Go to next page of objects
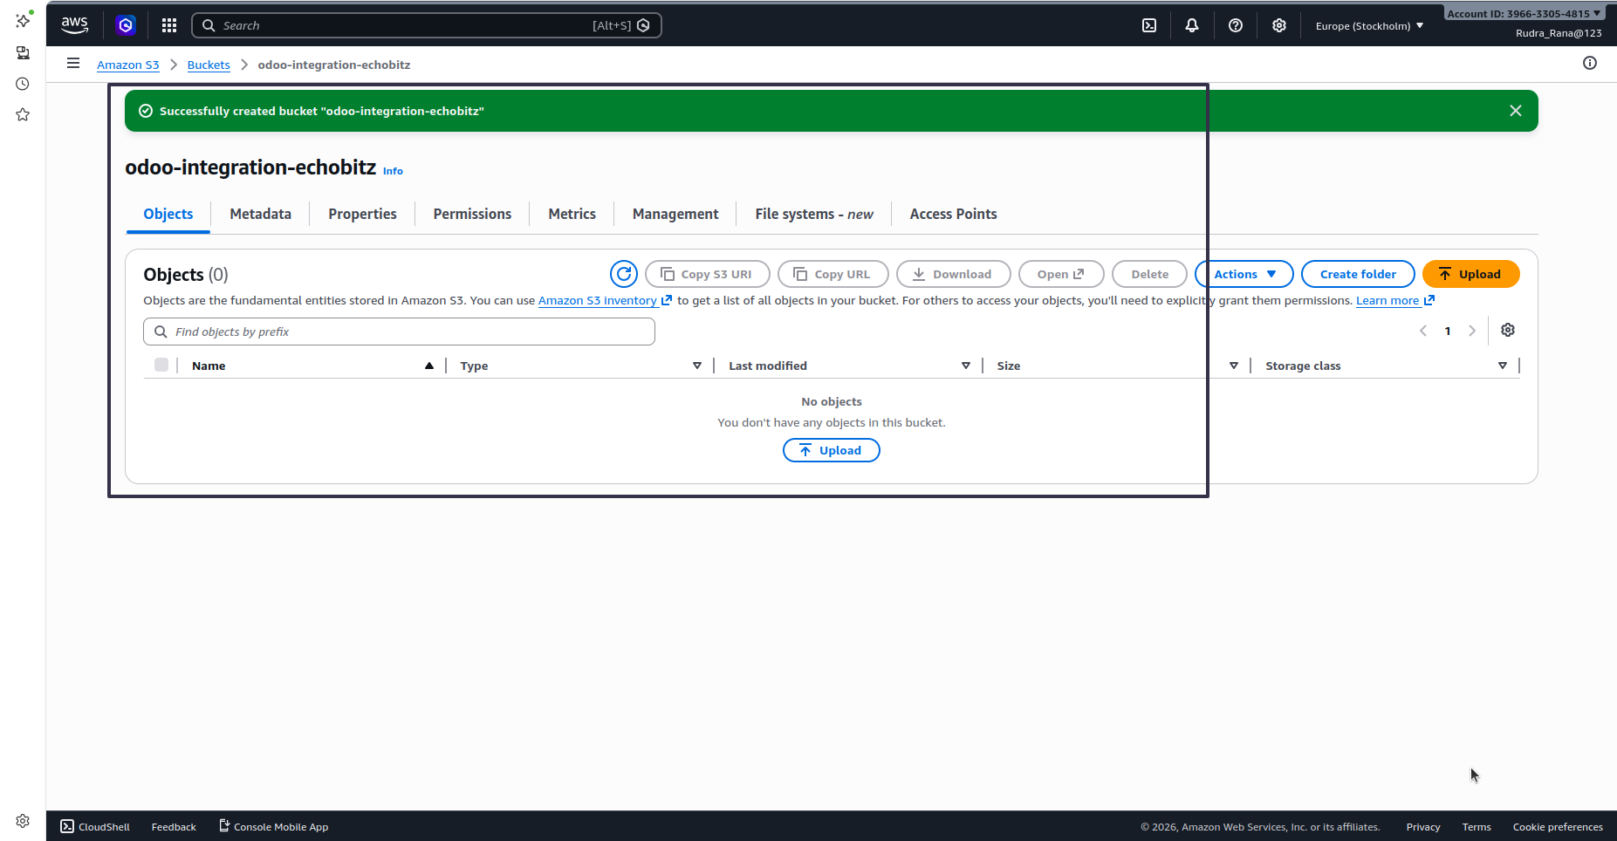The image size is (1617, 841). 1472,331
